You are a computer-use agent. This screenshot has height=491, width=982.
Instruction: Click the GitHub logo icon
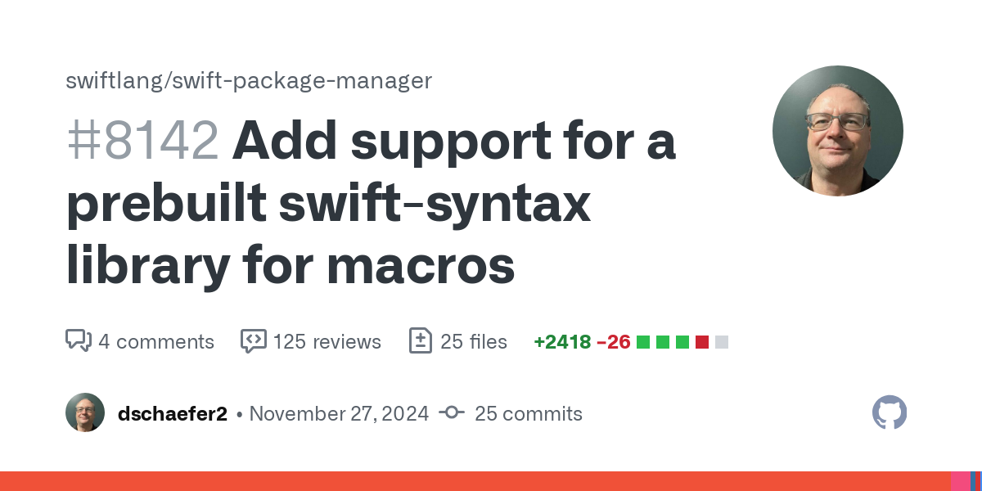890,412
